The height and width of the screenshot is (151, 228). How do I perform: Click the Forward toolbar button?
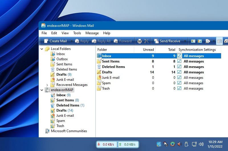123,41
